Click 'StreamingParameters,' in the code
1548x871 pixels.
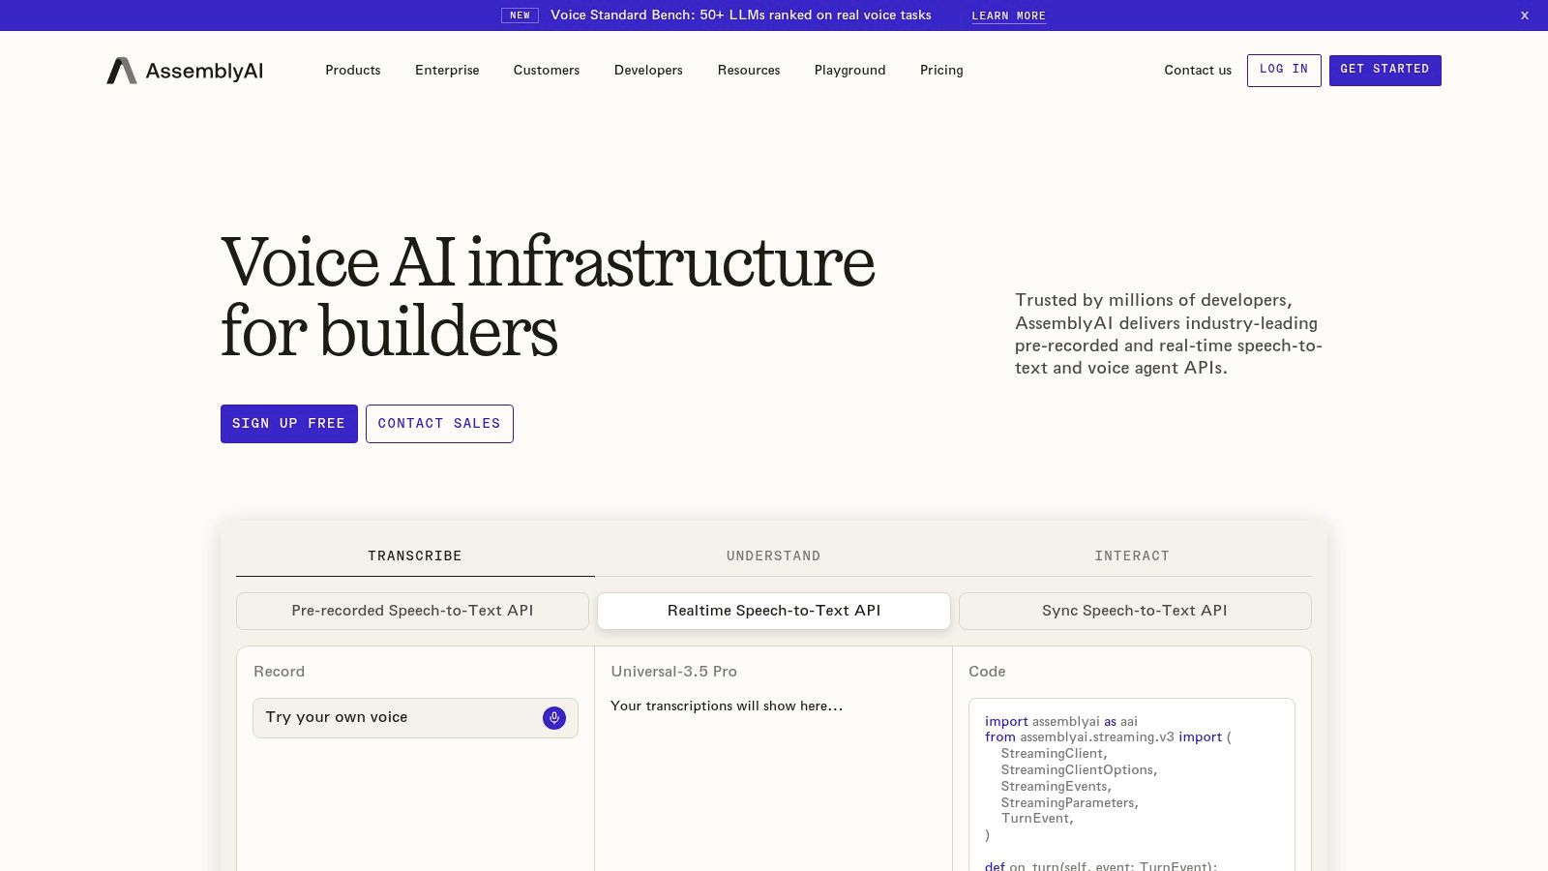tap(1069, 802)
